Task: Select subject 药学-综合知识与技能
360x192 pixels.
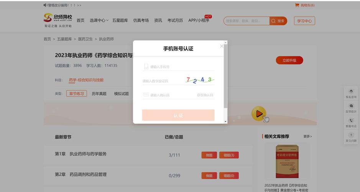Action: pos(86,80)
